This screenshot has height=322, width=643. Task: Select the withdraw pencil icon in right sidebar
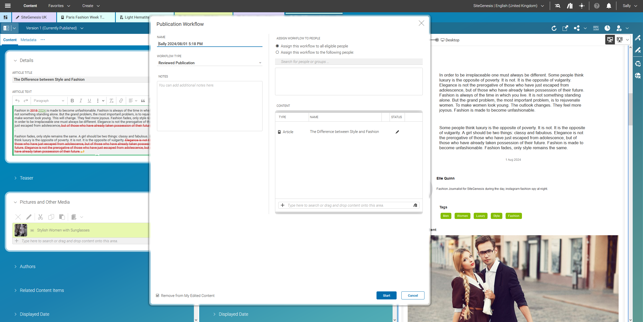tap(638, 50)
